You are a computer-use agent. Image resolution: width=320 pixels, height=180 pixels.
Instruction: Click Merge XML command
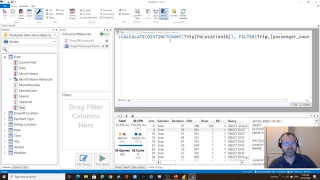click(106, 17)
